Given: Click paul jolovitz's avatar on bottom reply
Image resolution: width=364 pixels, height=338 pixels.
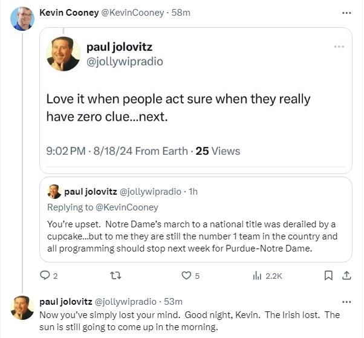Looking at the screenshot, I should click(22, 308).
